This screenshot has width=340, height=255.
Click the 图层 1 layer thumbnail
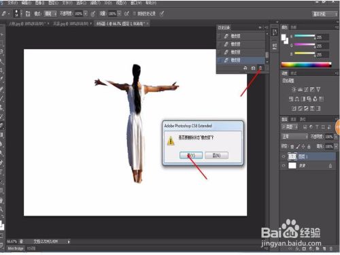click(292, 156)
